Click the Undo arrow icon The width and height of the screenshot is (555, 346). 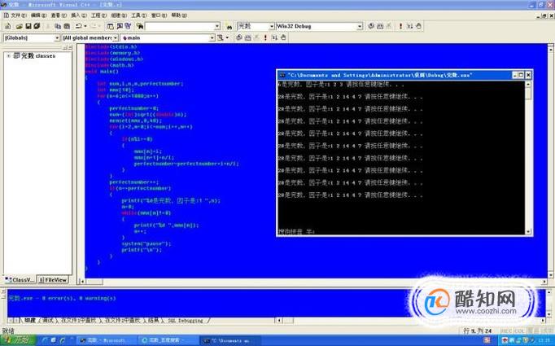(x=78, y=26)
